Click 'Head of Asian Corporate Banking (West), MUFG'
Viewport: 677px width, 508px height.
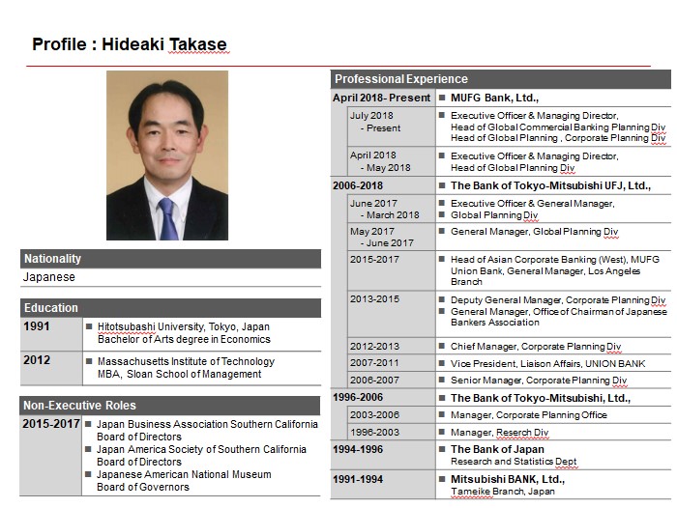point(555,260)
